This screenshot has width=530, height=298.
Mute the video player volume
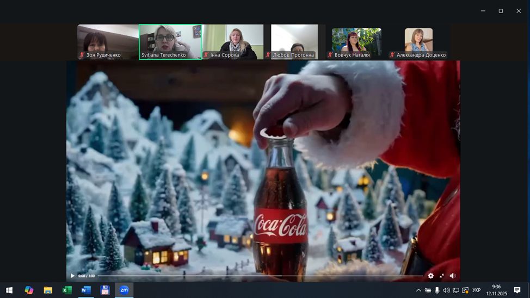[x=453, y=276]
